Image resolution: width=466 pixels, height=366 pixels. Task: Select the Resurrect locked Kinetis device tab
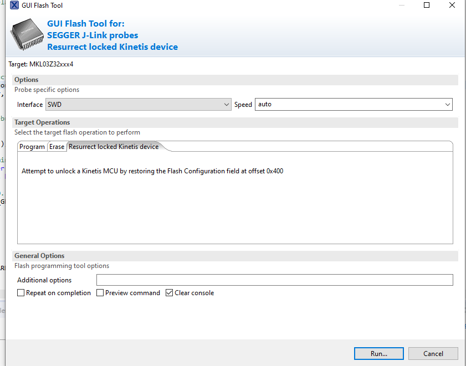click(114, 147)
